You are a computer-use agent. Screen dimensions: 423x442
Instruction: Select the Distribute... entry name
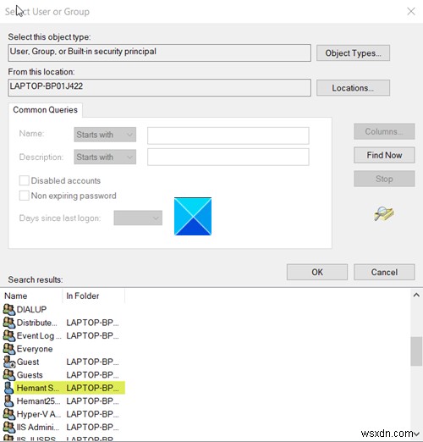click(x=36, y=323)
